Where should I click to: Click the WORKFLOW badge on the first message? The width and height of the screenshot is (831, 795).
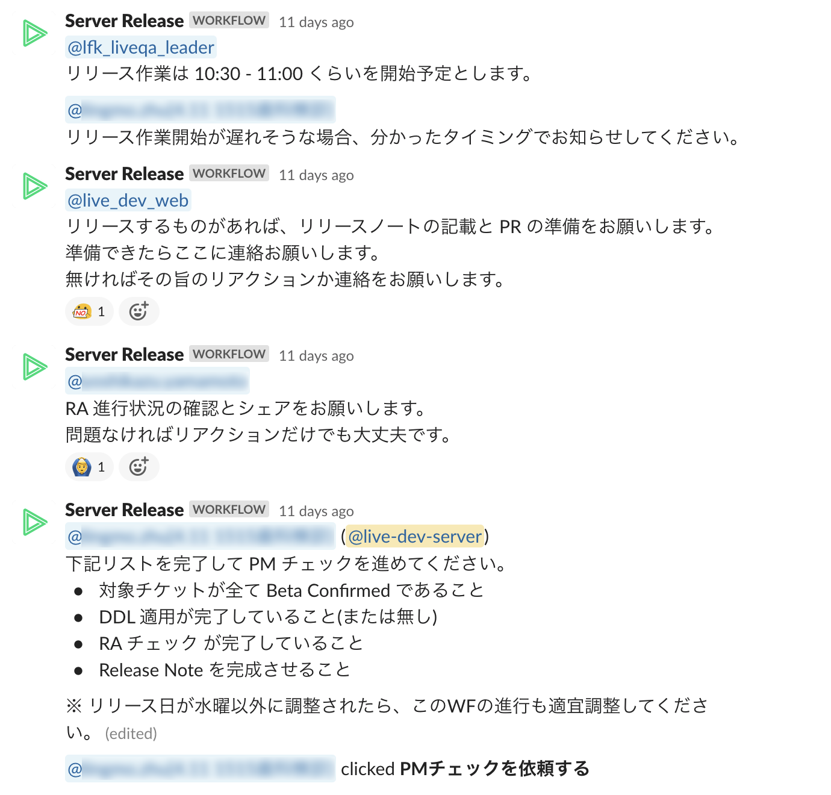coord(229,20)
